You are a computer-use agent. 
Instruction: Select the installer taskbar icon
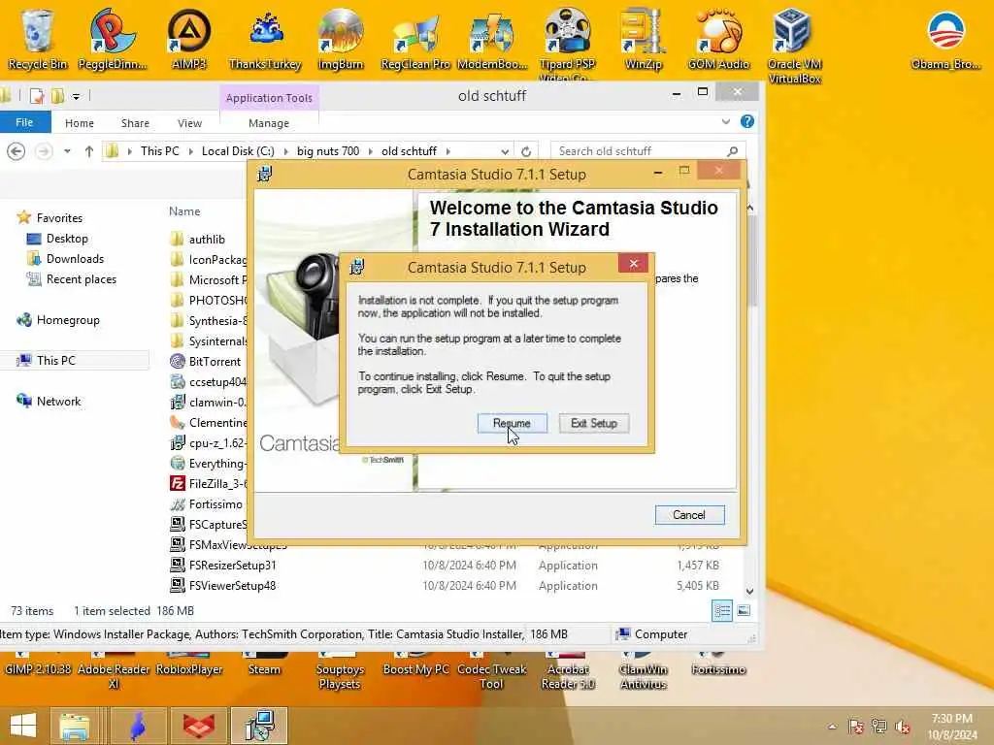pos(259,726)
